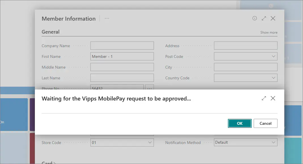303x164 pixels.
Task: Click the Store Code field label
Action: coord(51,143)
